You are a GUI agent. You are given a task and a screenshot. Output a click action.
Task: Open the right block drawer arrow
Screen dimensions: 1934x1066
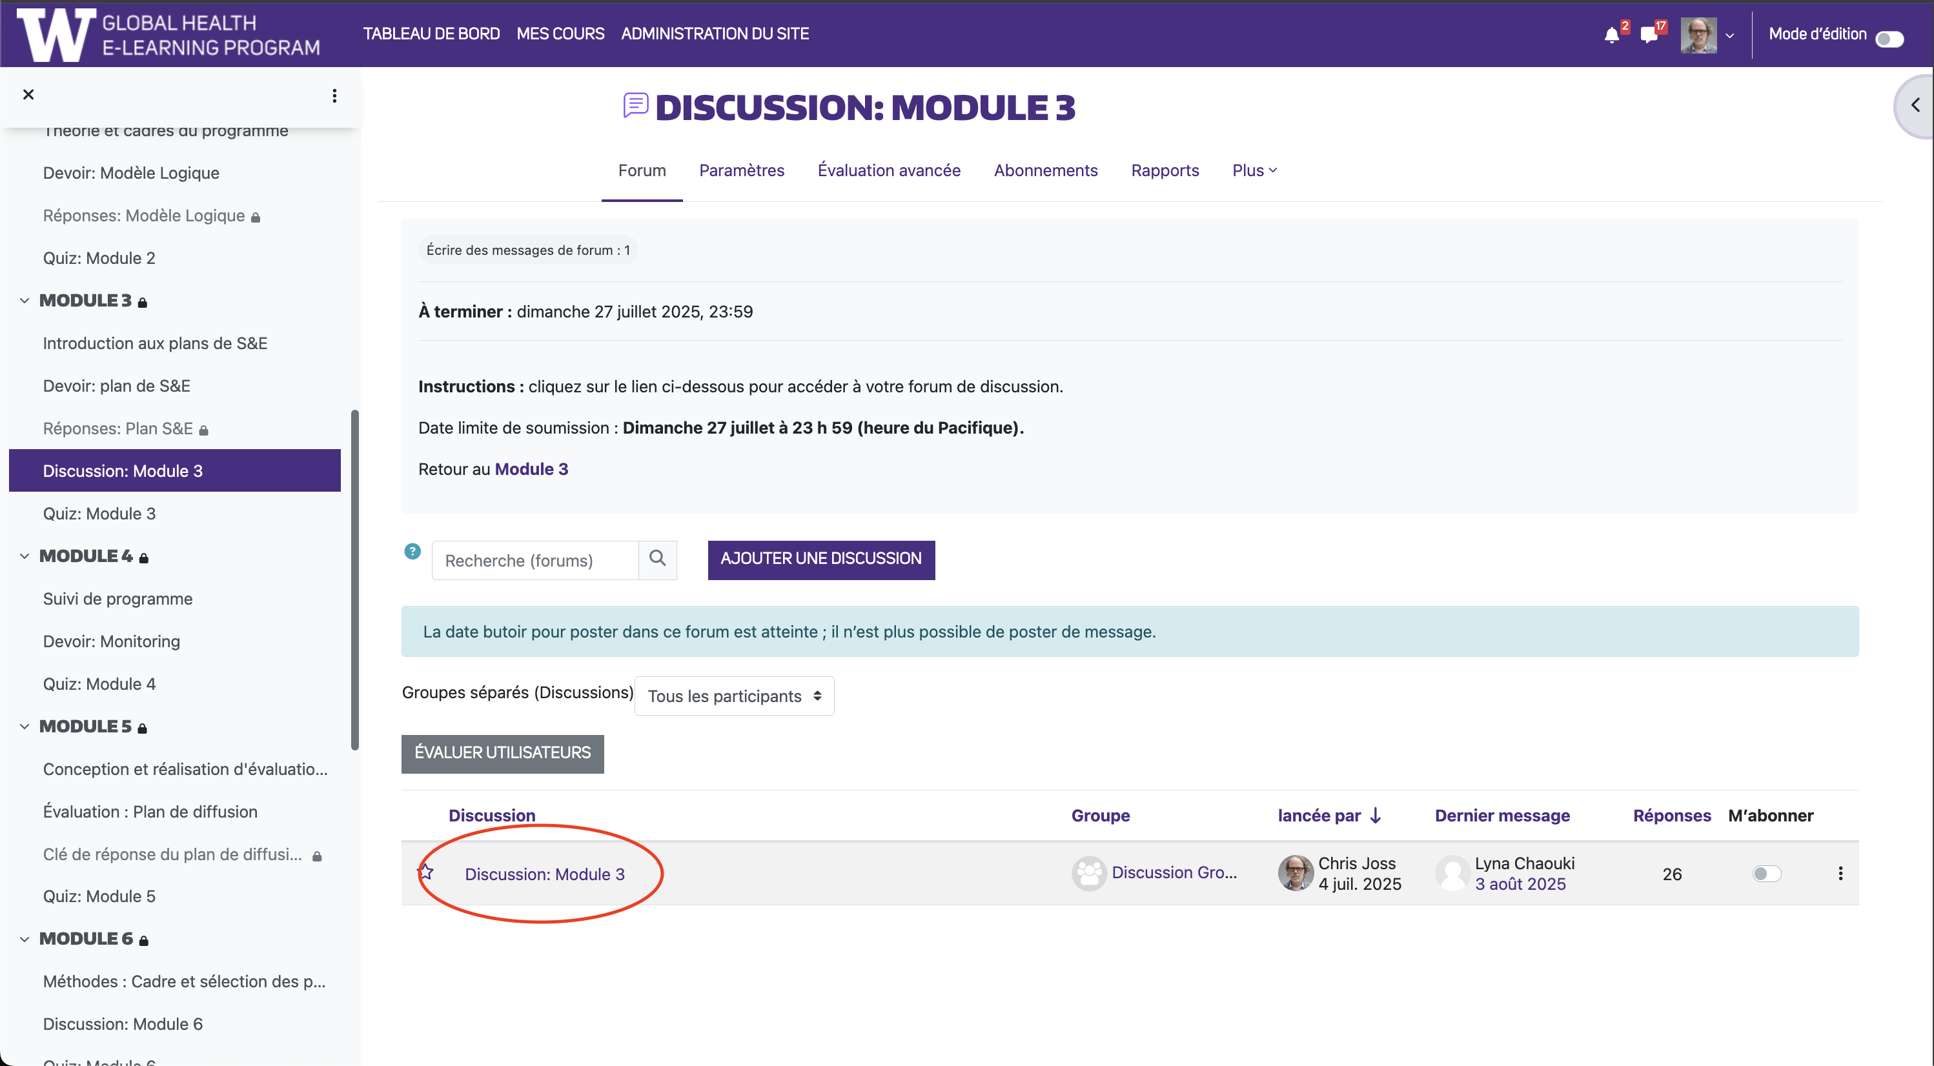[1915, 105]
